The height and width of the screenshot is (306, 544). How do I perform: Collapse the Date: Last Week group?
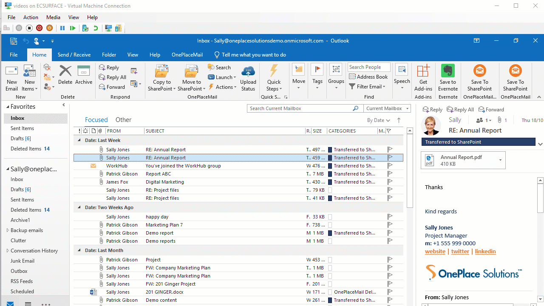[79, 140]
